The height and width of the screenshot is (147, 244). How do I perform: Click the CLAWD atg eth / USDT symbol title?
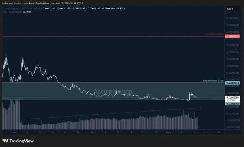click(x=15, y=8)
